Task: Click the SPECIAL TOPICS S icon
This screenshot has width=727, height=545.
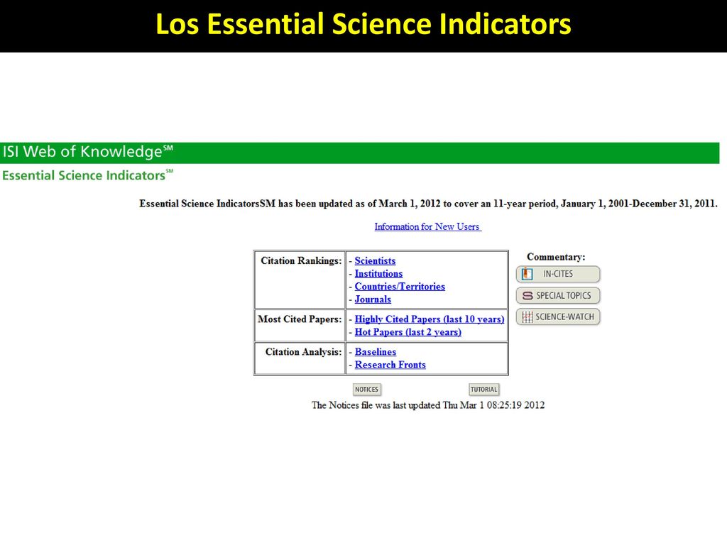Action: coord(528,296)
